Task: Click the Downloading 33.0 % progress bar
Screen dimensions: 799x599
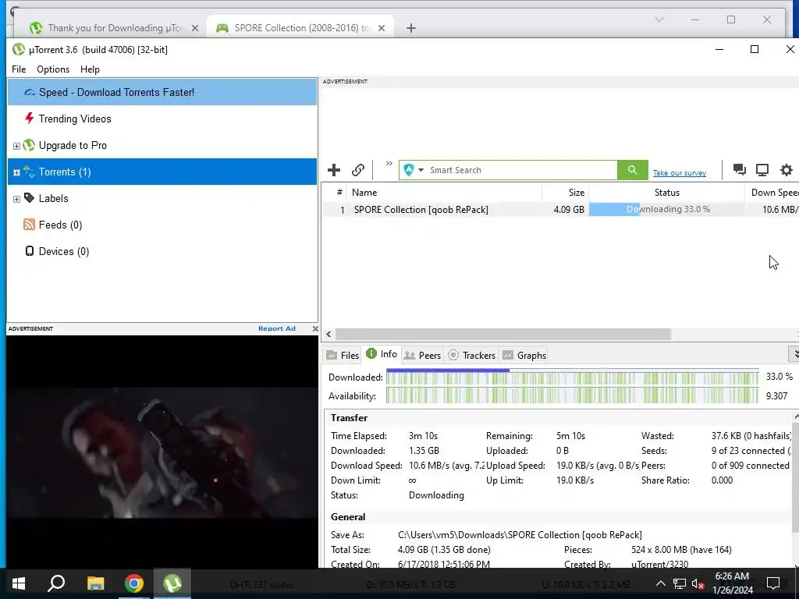Action: 666,209
